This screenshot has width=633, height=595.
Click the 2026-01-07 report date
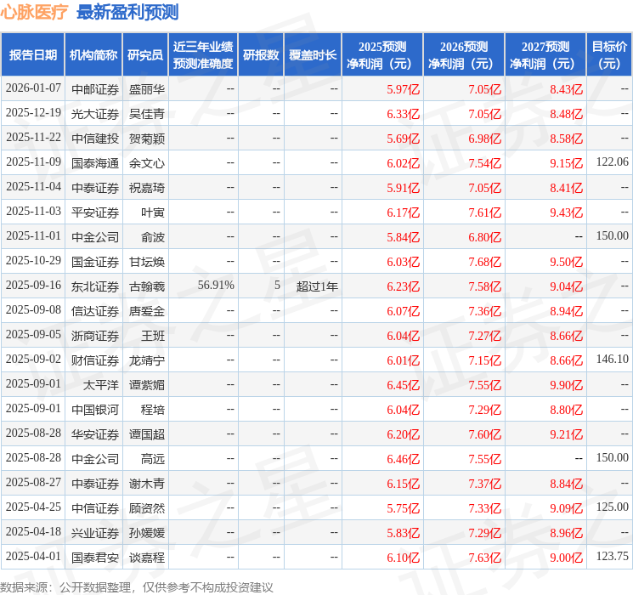pos(33,89)
